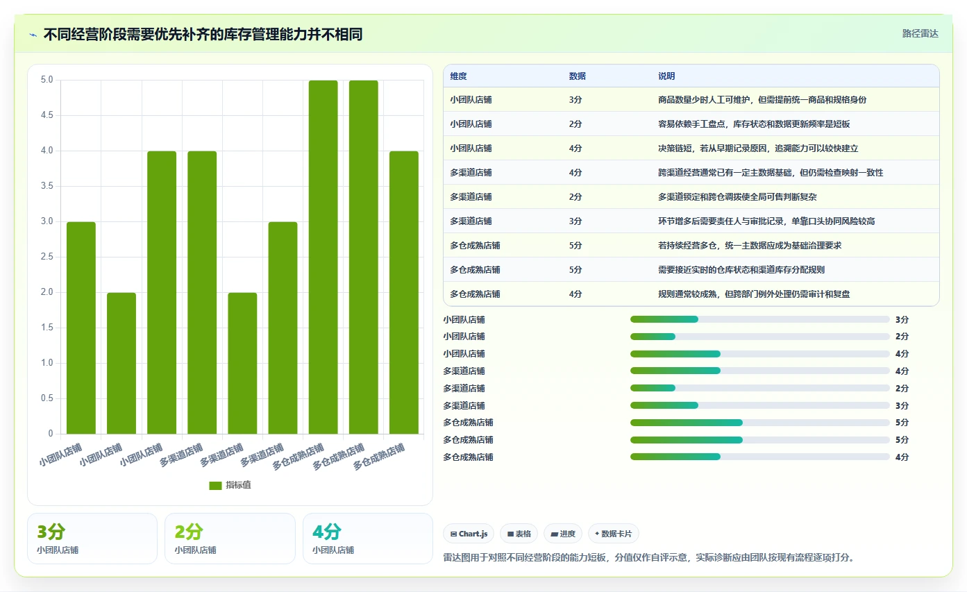Screen dimensions: 967x592
Task: Click the 多渠道店铺 bar with value 3
Action: point(283,328)
